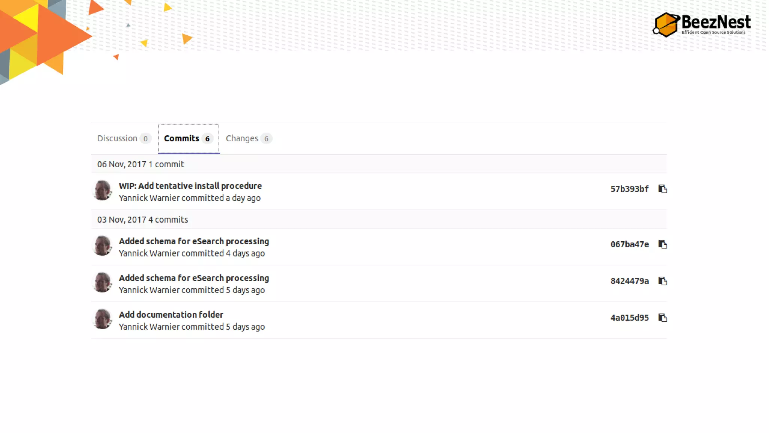
Task: Click avatar beside Add documentation folder commit
Action: [x=103, y=319]
